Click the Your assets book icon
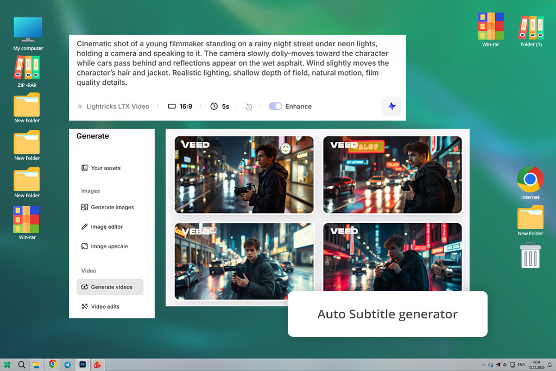 [x=84, y=168]
